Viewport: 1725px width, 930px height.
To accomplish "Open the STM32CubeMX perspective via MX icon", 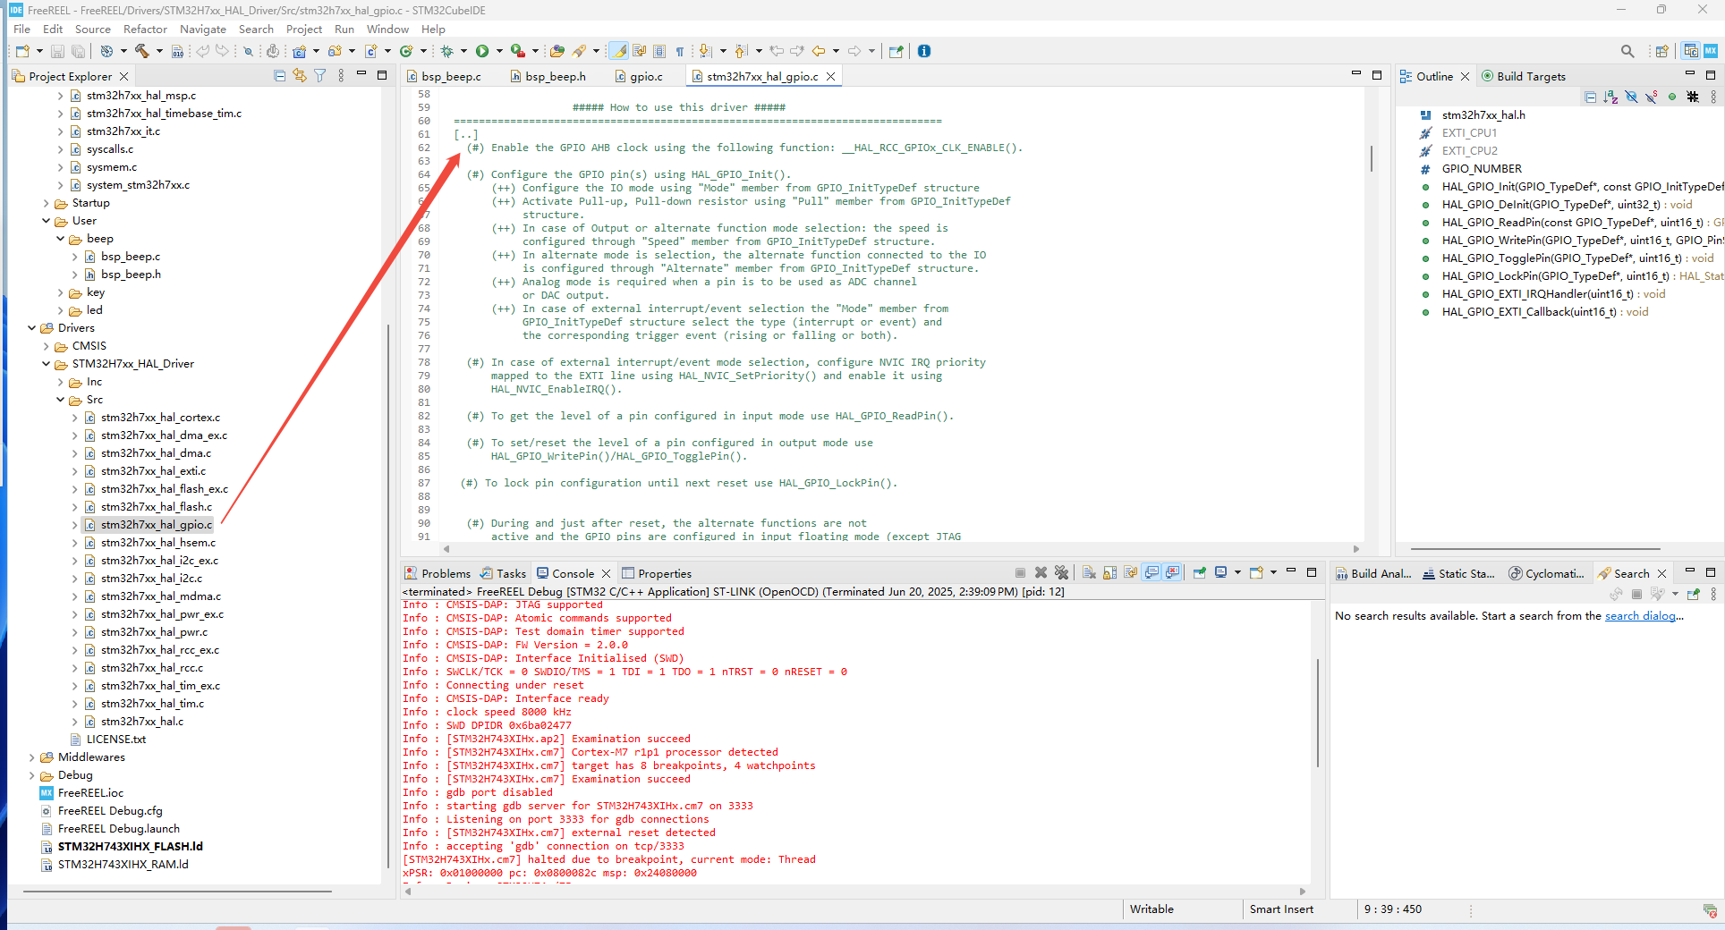I will (1710, 51).
